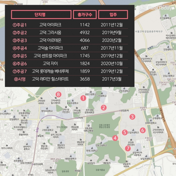
Task: Click map marker number 1
Action: 83,98
